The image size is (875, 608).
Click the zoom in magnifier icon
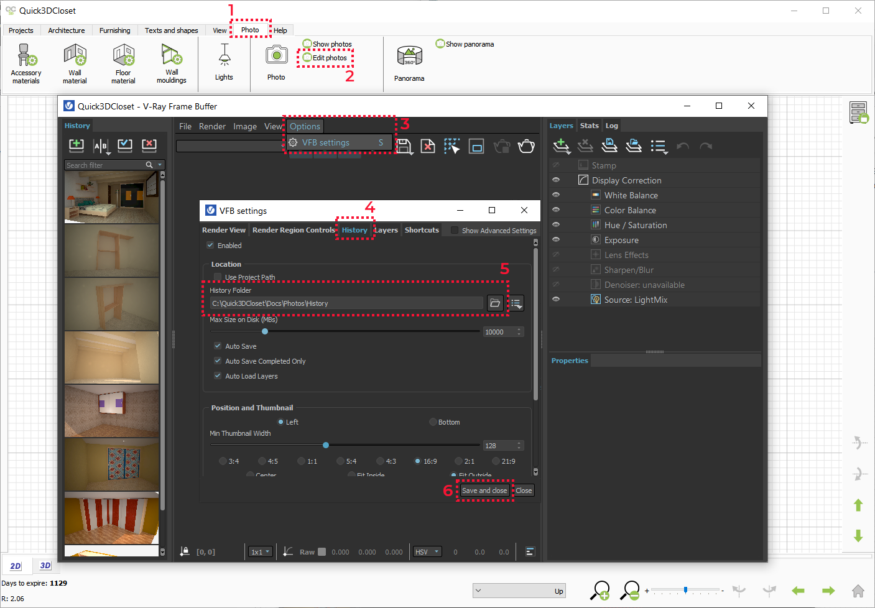coord(600,590)
